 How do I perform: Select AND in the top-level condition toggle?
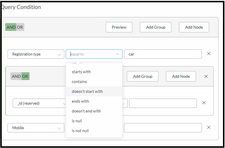pos(11,27)
